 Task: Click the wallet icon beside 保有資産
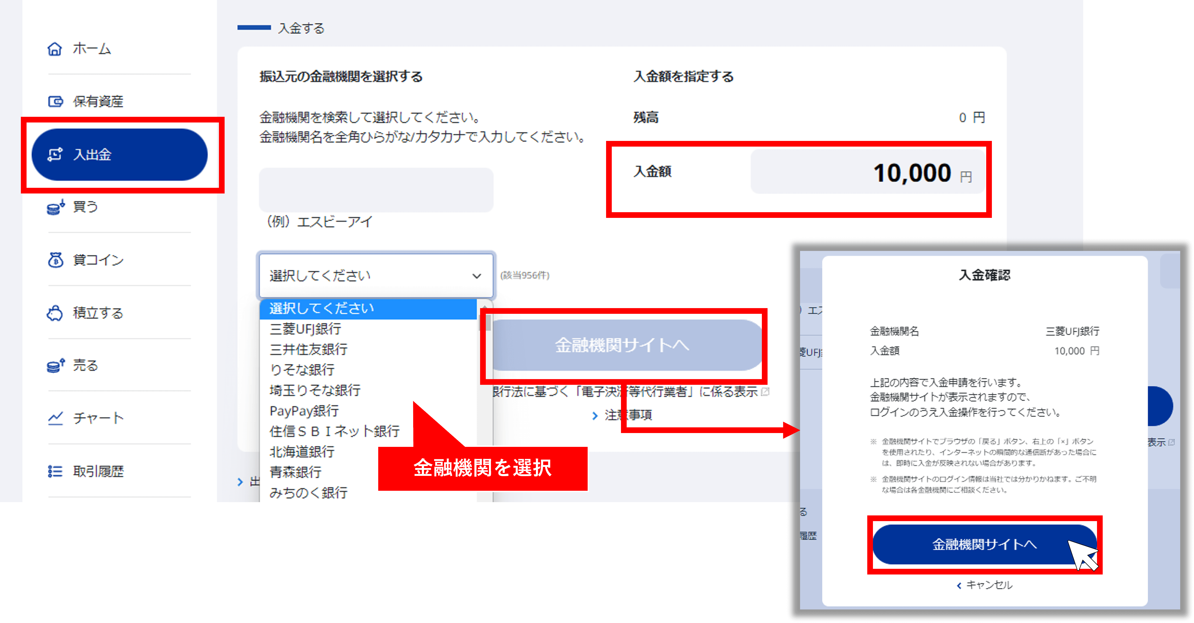[x=55, y=101]
